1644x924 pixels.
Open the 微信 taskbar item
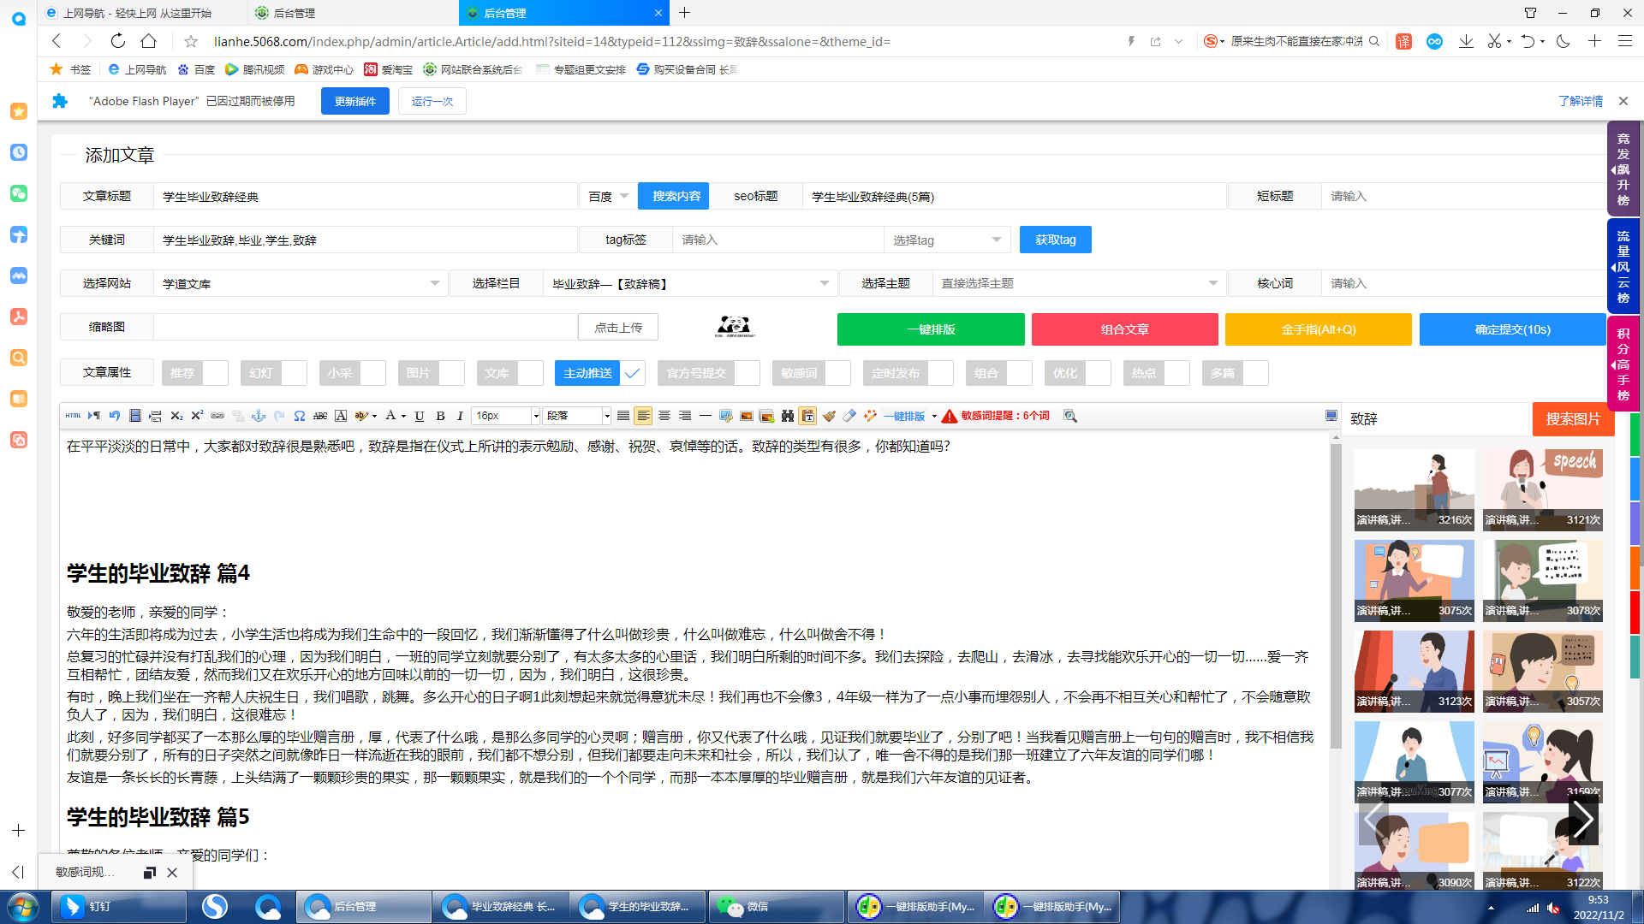pos(777,907)
